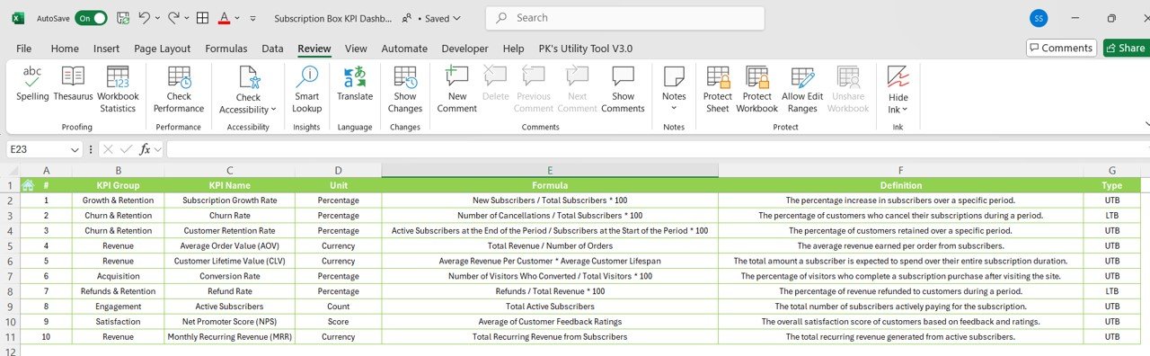This screenshot has width=1150, height=356.
Task: Click the Refunds / Total Revenue * 100 cell
Action: point(550,291)
